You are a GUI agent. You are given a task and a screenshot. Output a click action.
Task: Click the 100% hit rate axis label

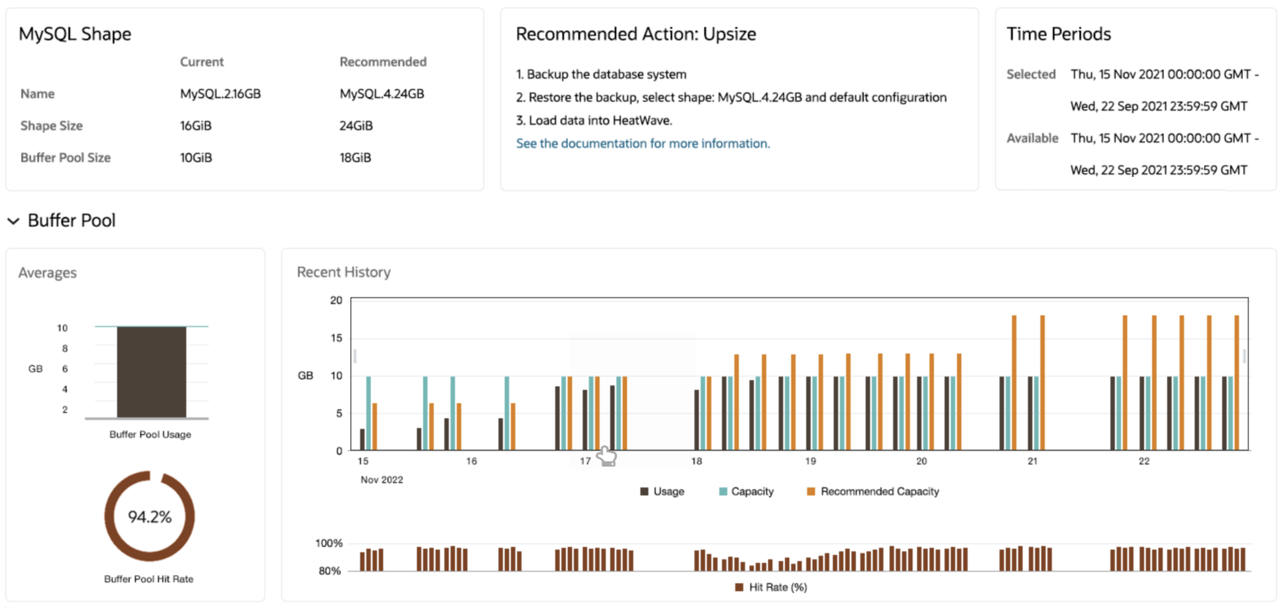point(329,543)
